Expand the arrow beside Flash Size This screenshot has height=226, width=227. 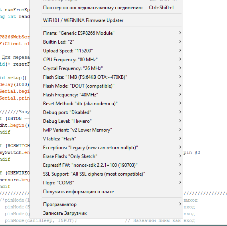[x=180, y=77]
